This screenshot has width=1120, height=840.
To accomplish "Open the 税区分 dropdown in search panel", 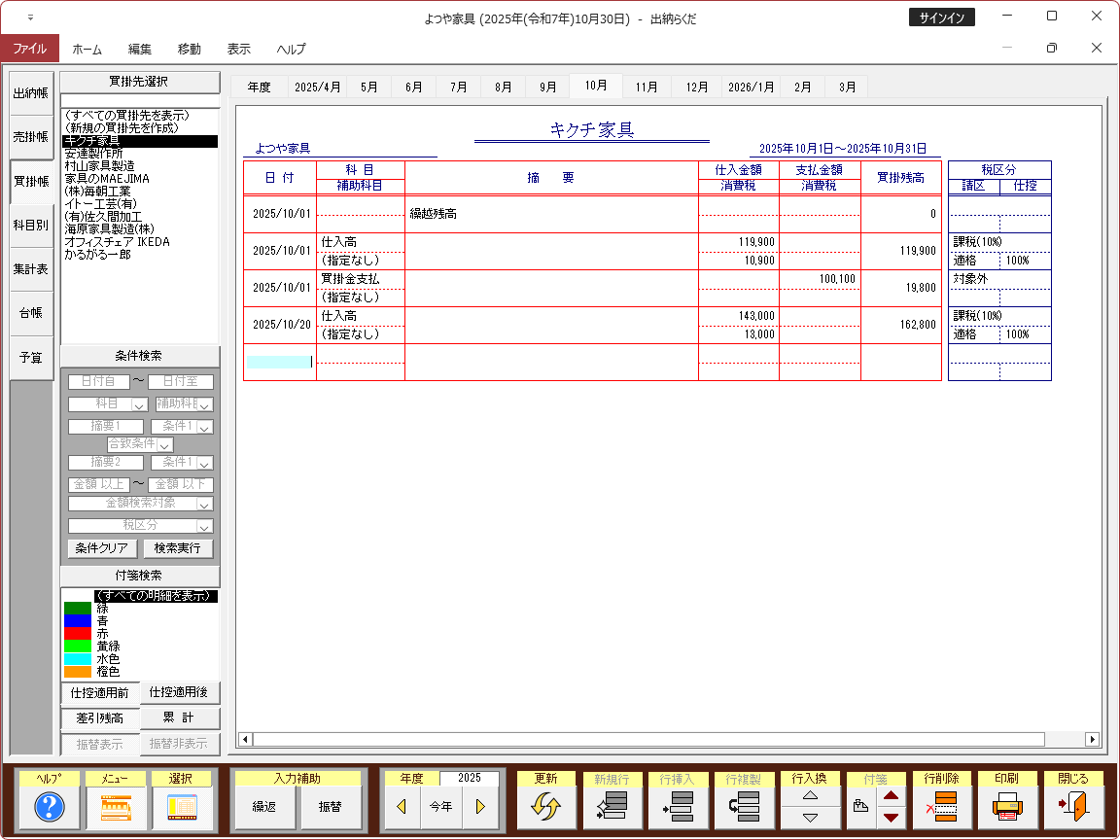I will coord(204,526).
